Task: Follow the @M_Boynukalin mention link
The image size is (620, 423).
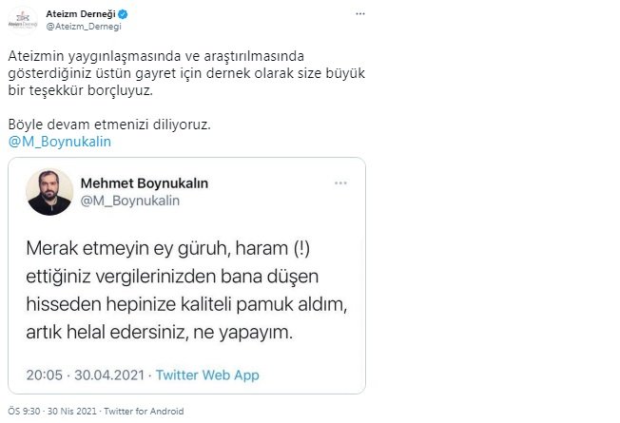Action: 60,142
